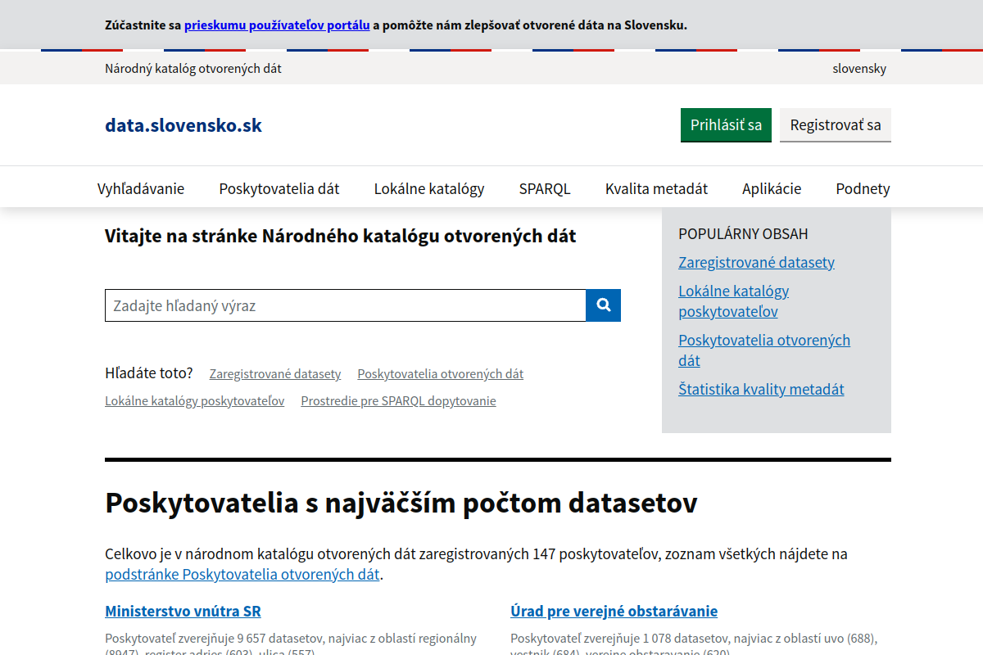The image size is (983, 655).
Task: Go to Kvalita metadát navigation item
Action: (x=656, y=188)
